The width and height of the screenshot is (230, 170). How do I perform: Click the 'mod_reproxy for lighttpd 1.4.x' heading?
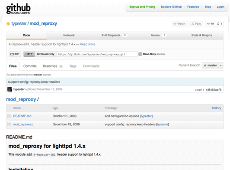pos(47,146)
